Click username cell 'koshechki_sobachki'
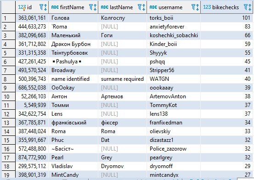254x180 pixels. coord(174,35)
